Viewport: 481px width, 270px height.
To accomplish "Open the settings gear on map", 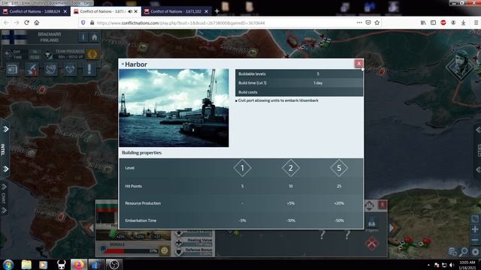I will pos(476,252).
